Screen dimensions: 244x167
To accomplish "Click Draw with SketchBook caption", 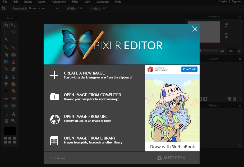I will [172, 147].
